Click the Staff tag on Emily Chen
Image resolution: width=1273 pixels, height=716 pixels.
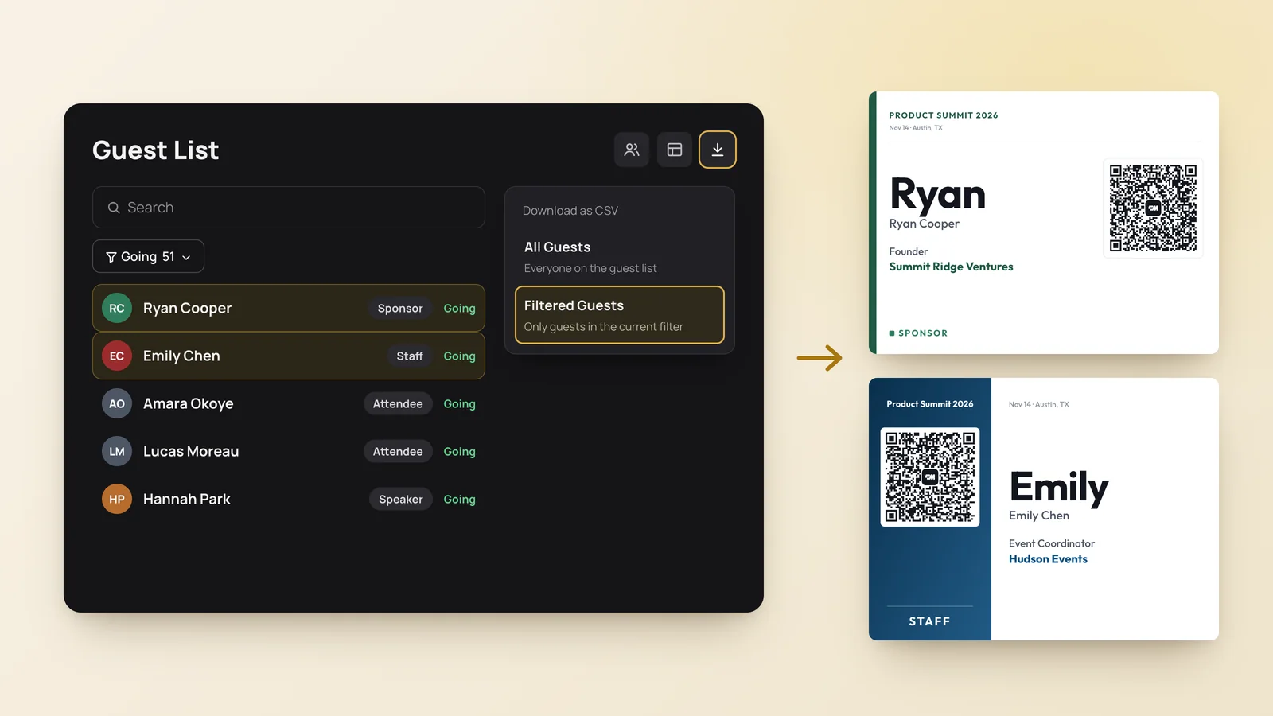[410, 356]
